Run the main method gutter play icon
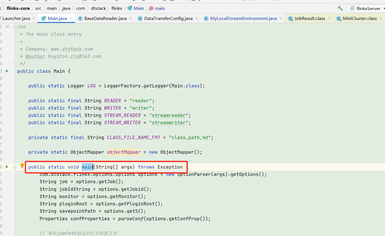The width and height of the screenshot is (385, 236). tap(7, 167)
